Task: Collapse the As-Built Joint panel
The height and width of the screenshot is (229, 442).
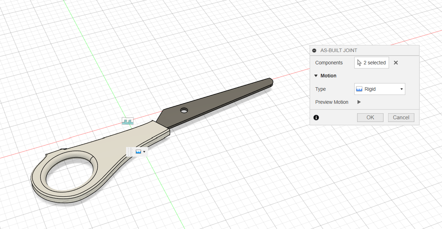Action: click(314, 50)
